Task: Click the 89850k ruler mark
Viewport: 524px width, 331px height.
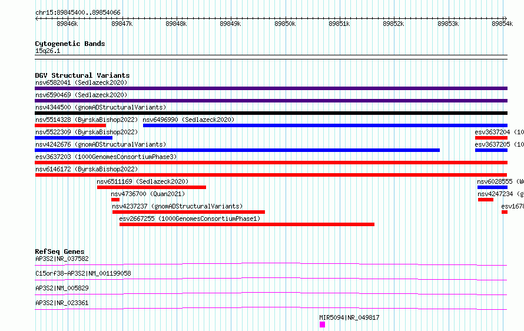Action: click(x=285, y=24)
